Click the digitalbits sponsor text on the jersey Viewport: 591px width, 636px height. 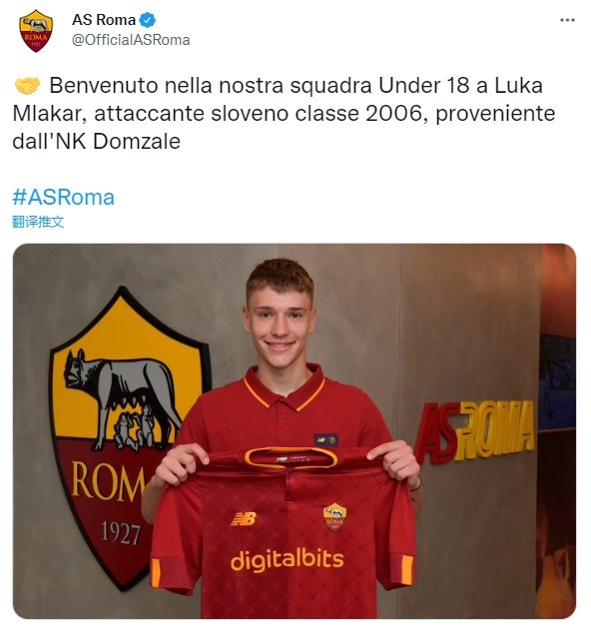coord(288,560)
